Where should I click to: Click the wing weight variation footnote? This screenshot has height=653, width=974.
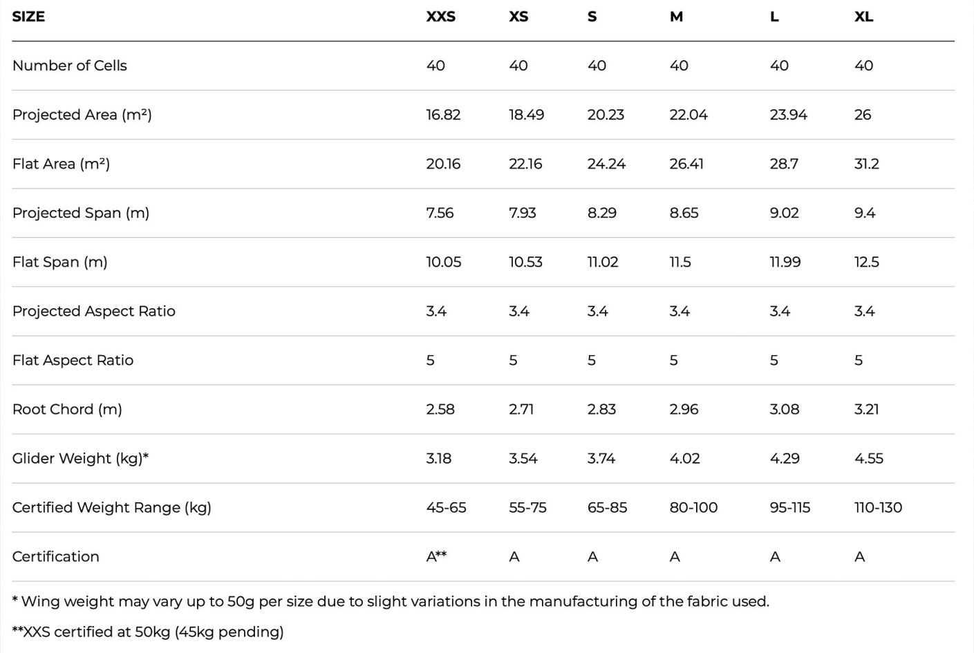click(x=391, y=601)
